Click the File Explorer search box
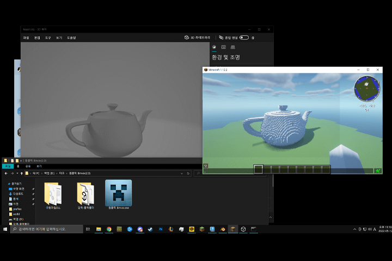The image size is (392, 261). point(230,173)
